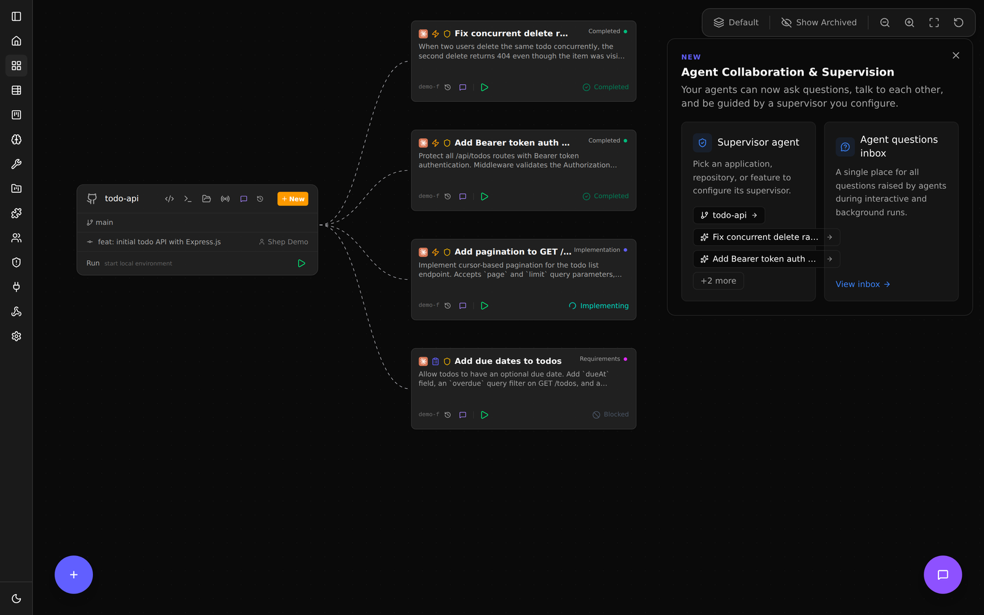Select the main branch row on todo-api
Viewport: 984px width, 615px height.
tap(197, 223)
